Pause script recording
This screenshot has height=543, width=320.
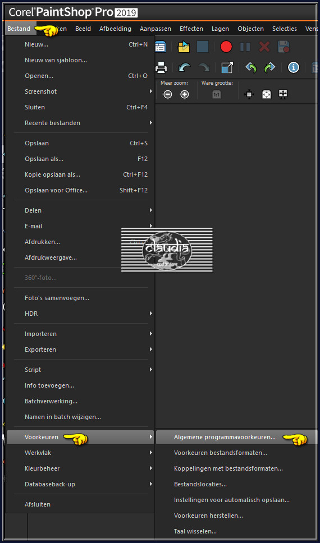pyautogui.click(x=245, y=47)
